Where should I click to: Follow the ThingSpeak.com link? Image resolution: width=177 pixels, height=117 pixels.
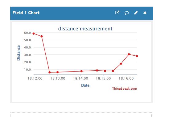(124, 88)
